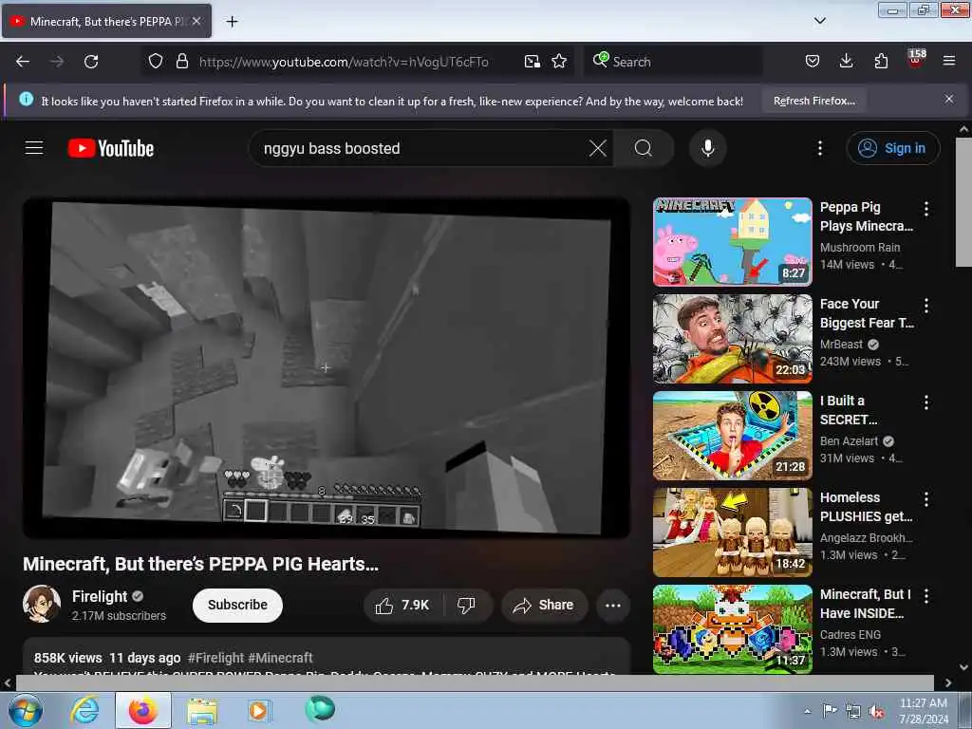Open Firelight channel avatar

click(x=42, y=604)
